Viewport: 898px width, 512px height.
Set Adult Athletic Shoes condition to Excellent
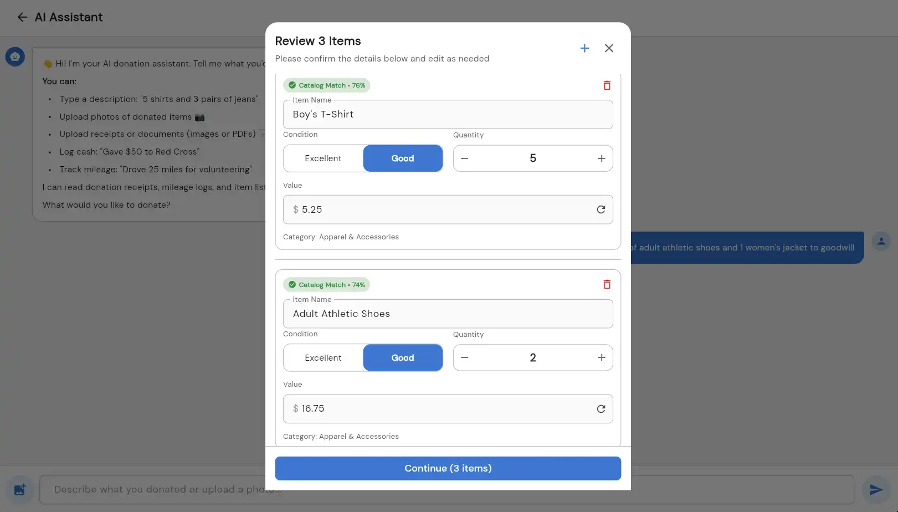click(x=323, y=358)
